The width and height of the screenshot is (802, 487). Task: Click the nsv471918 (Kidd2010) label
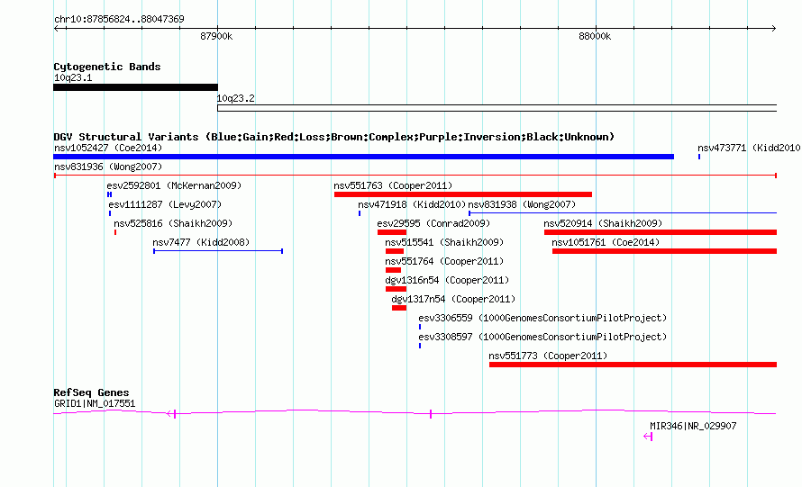pos(412,204)
